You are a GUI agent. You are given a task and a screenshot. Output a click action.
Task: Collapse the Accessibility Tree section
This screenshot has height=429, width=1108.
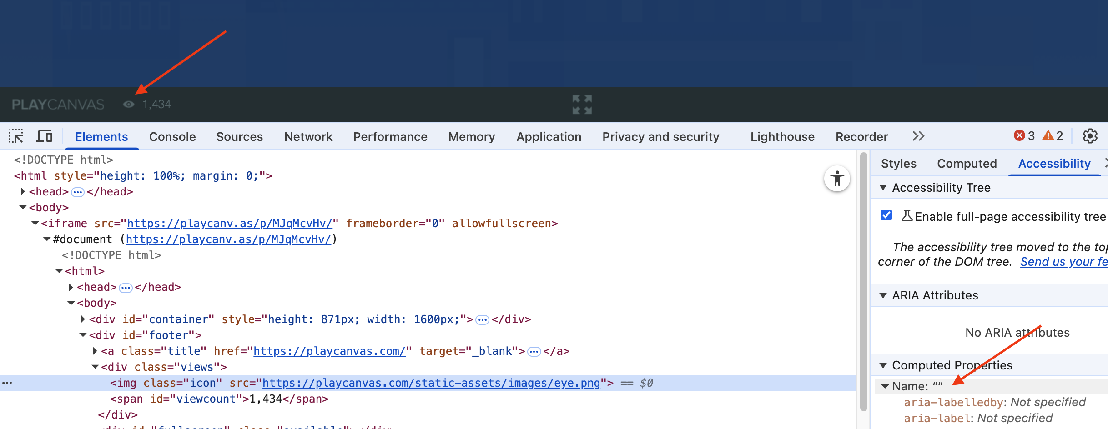[x=883, y=188]
